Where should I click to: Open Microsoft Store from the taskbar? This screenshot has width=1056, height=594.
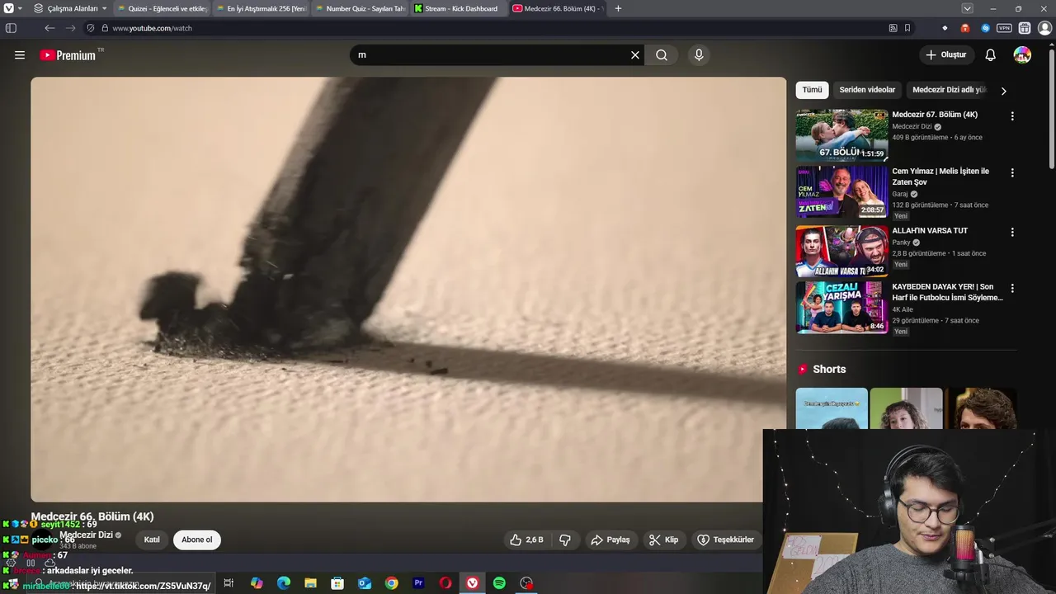coord(337,583)
